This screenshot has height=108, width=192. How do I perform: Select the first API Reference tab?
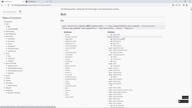pos(13,1)
